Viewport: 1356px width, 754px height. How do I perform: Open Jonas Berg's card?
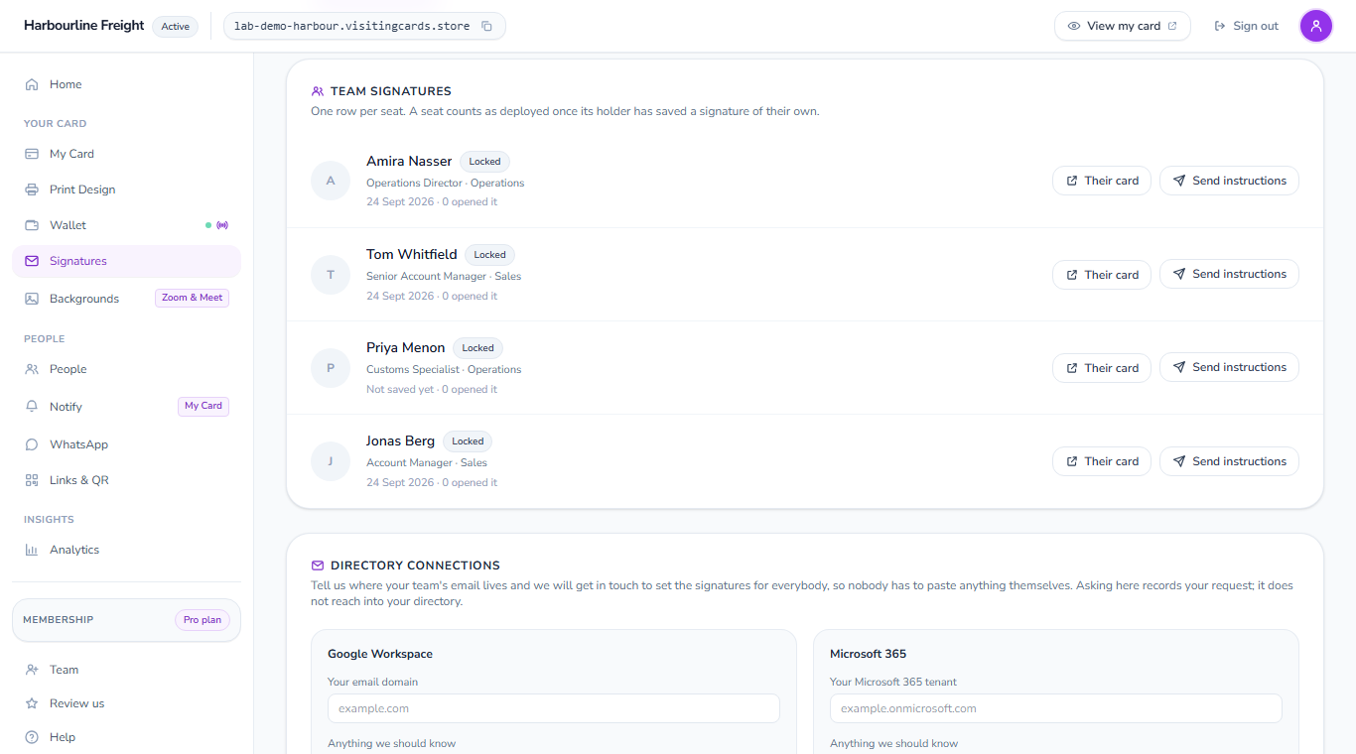(x=1102, y=461)
